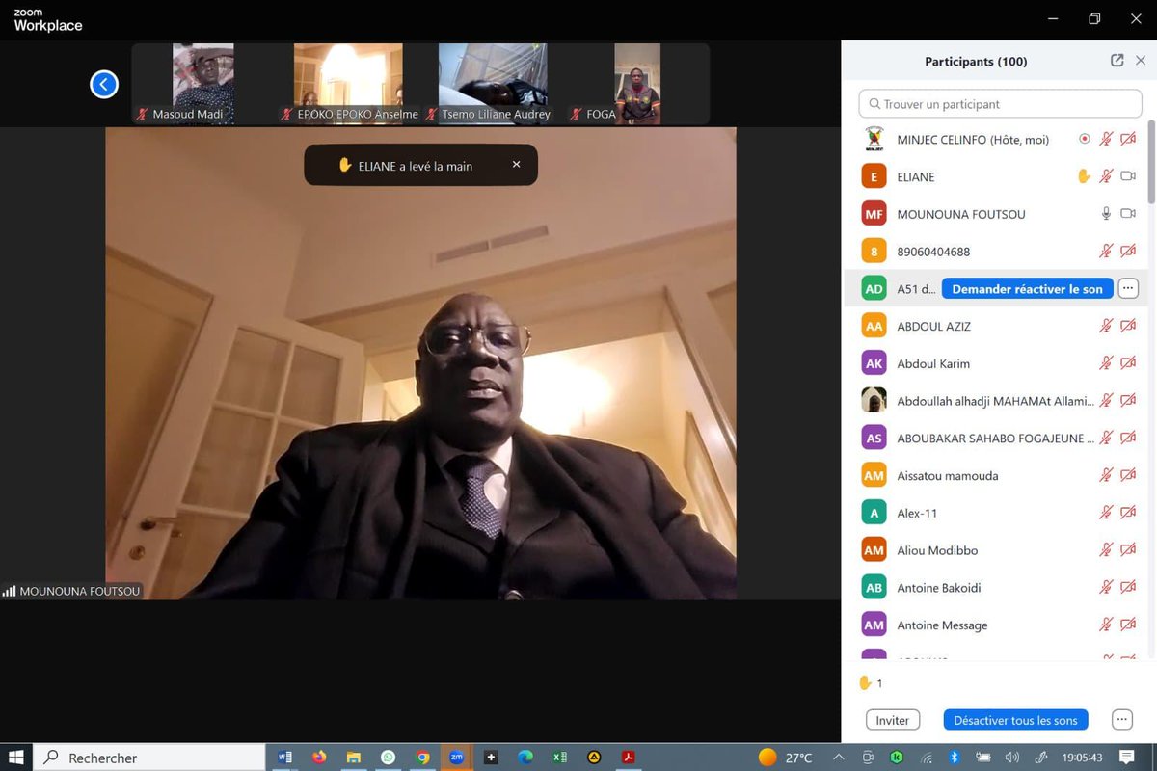Click the Participants (100) panel header

[976, 61]
